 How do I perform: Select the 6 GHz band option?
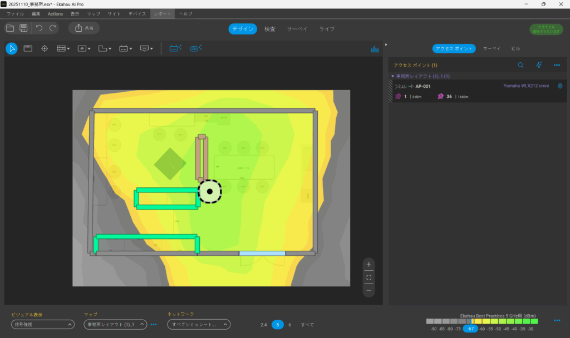pyautogui.click(x=289, y=325)
